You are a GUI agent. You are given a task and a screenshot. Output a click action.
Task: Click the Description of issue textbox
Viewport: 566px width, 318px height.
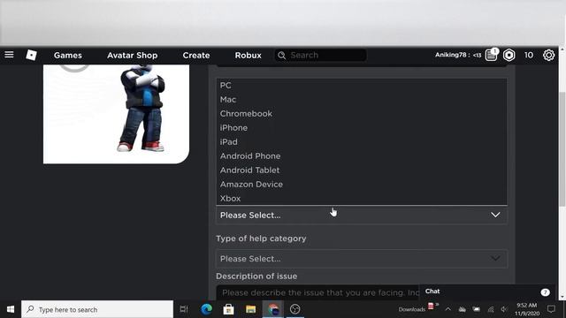pos(317,292)
